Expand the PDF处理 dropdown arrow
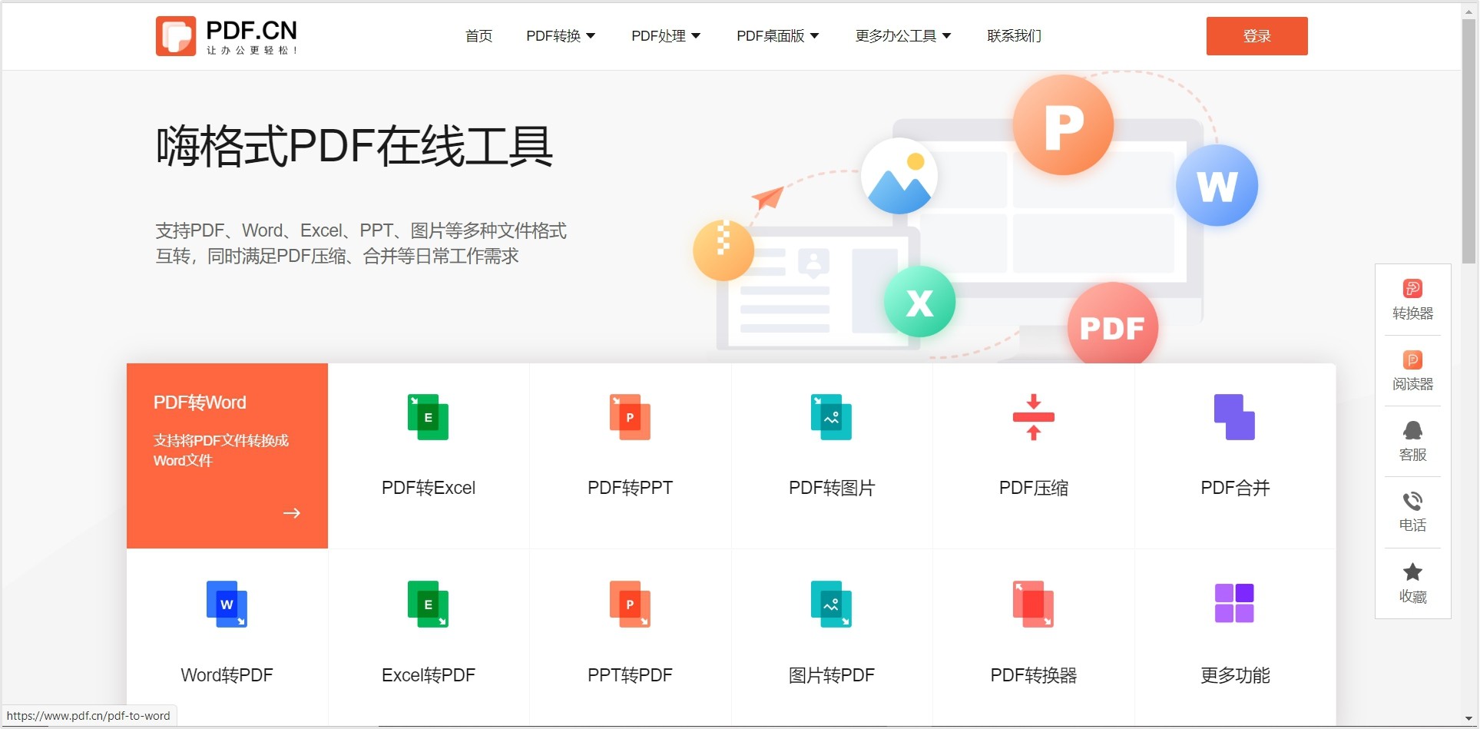This screenshot has width=1480, height=729. (696, 36)
